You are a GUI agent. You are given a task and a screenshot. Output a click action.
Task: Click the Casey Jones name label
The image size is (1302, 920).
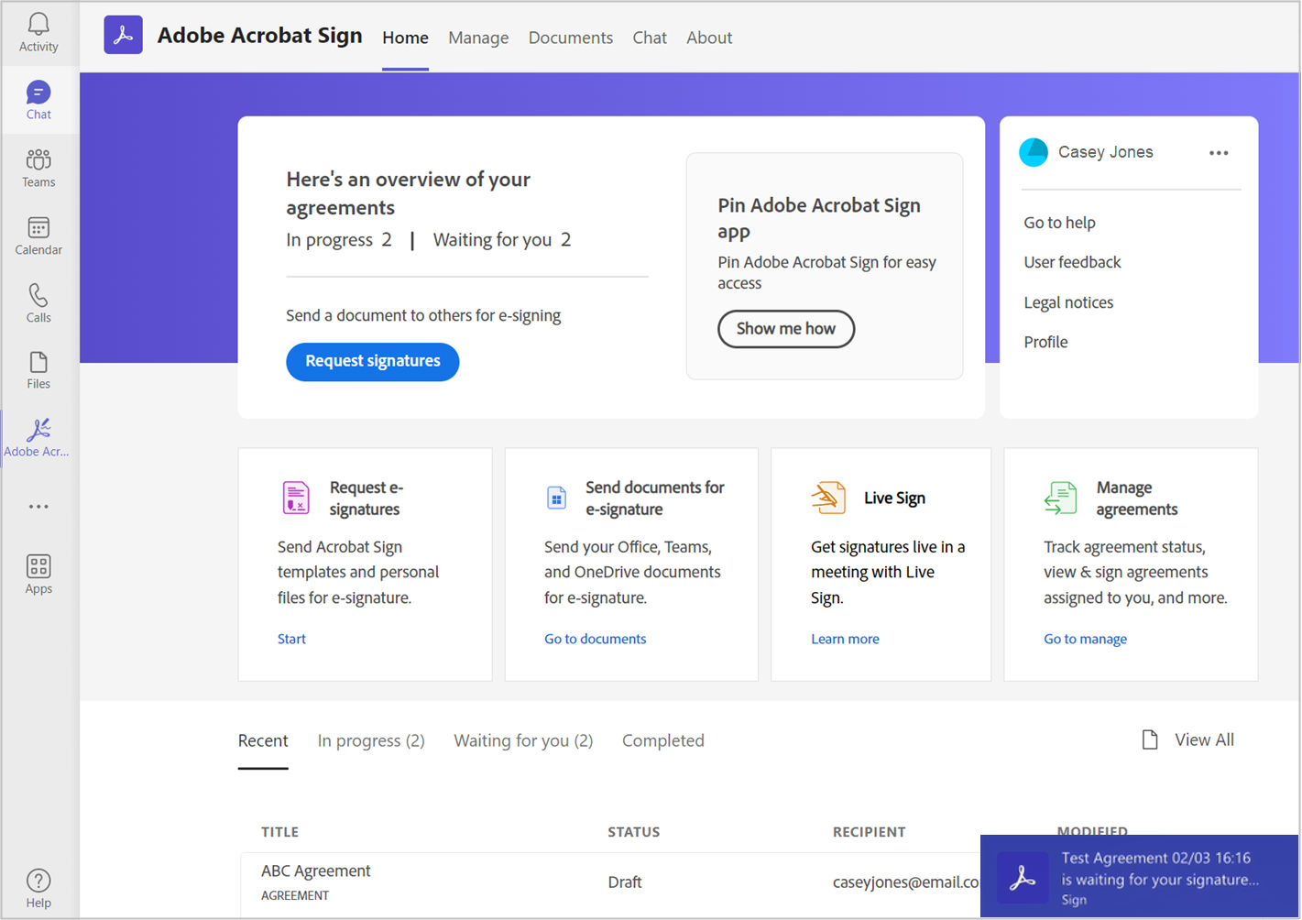point(1105,152)
